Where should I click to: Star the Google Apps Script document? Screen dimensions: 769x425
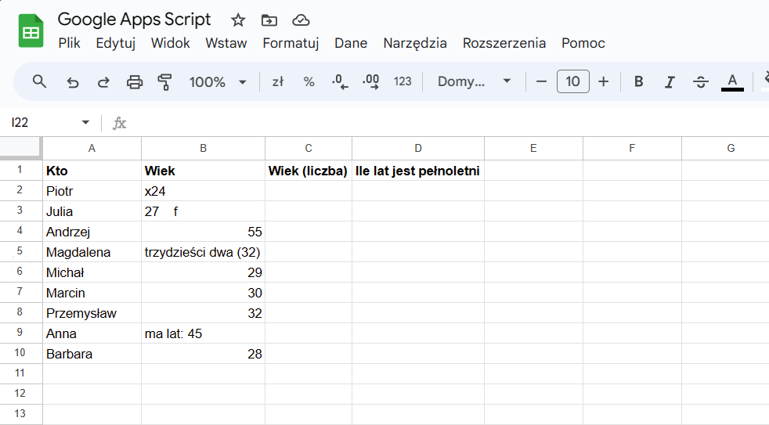click(238, 20)
